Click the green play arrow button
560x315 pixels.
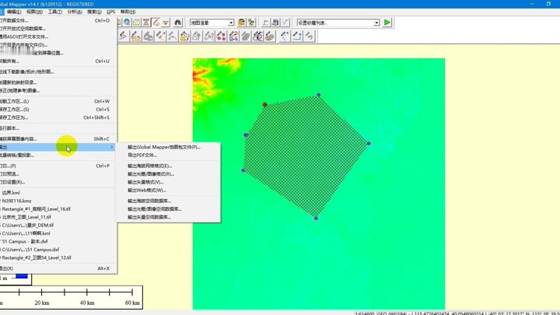(x=387, y=23)
